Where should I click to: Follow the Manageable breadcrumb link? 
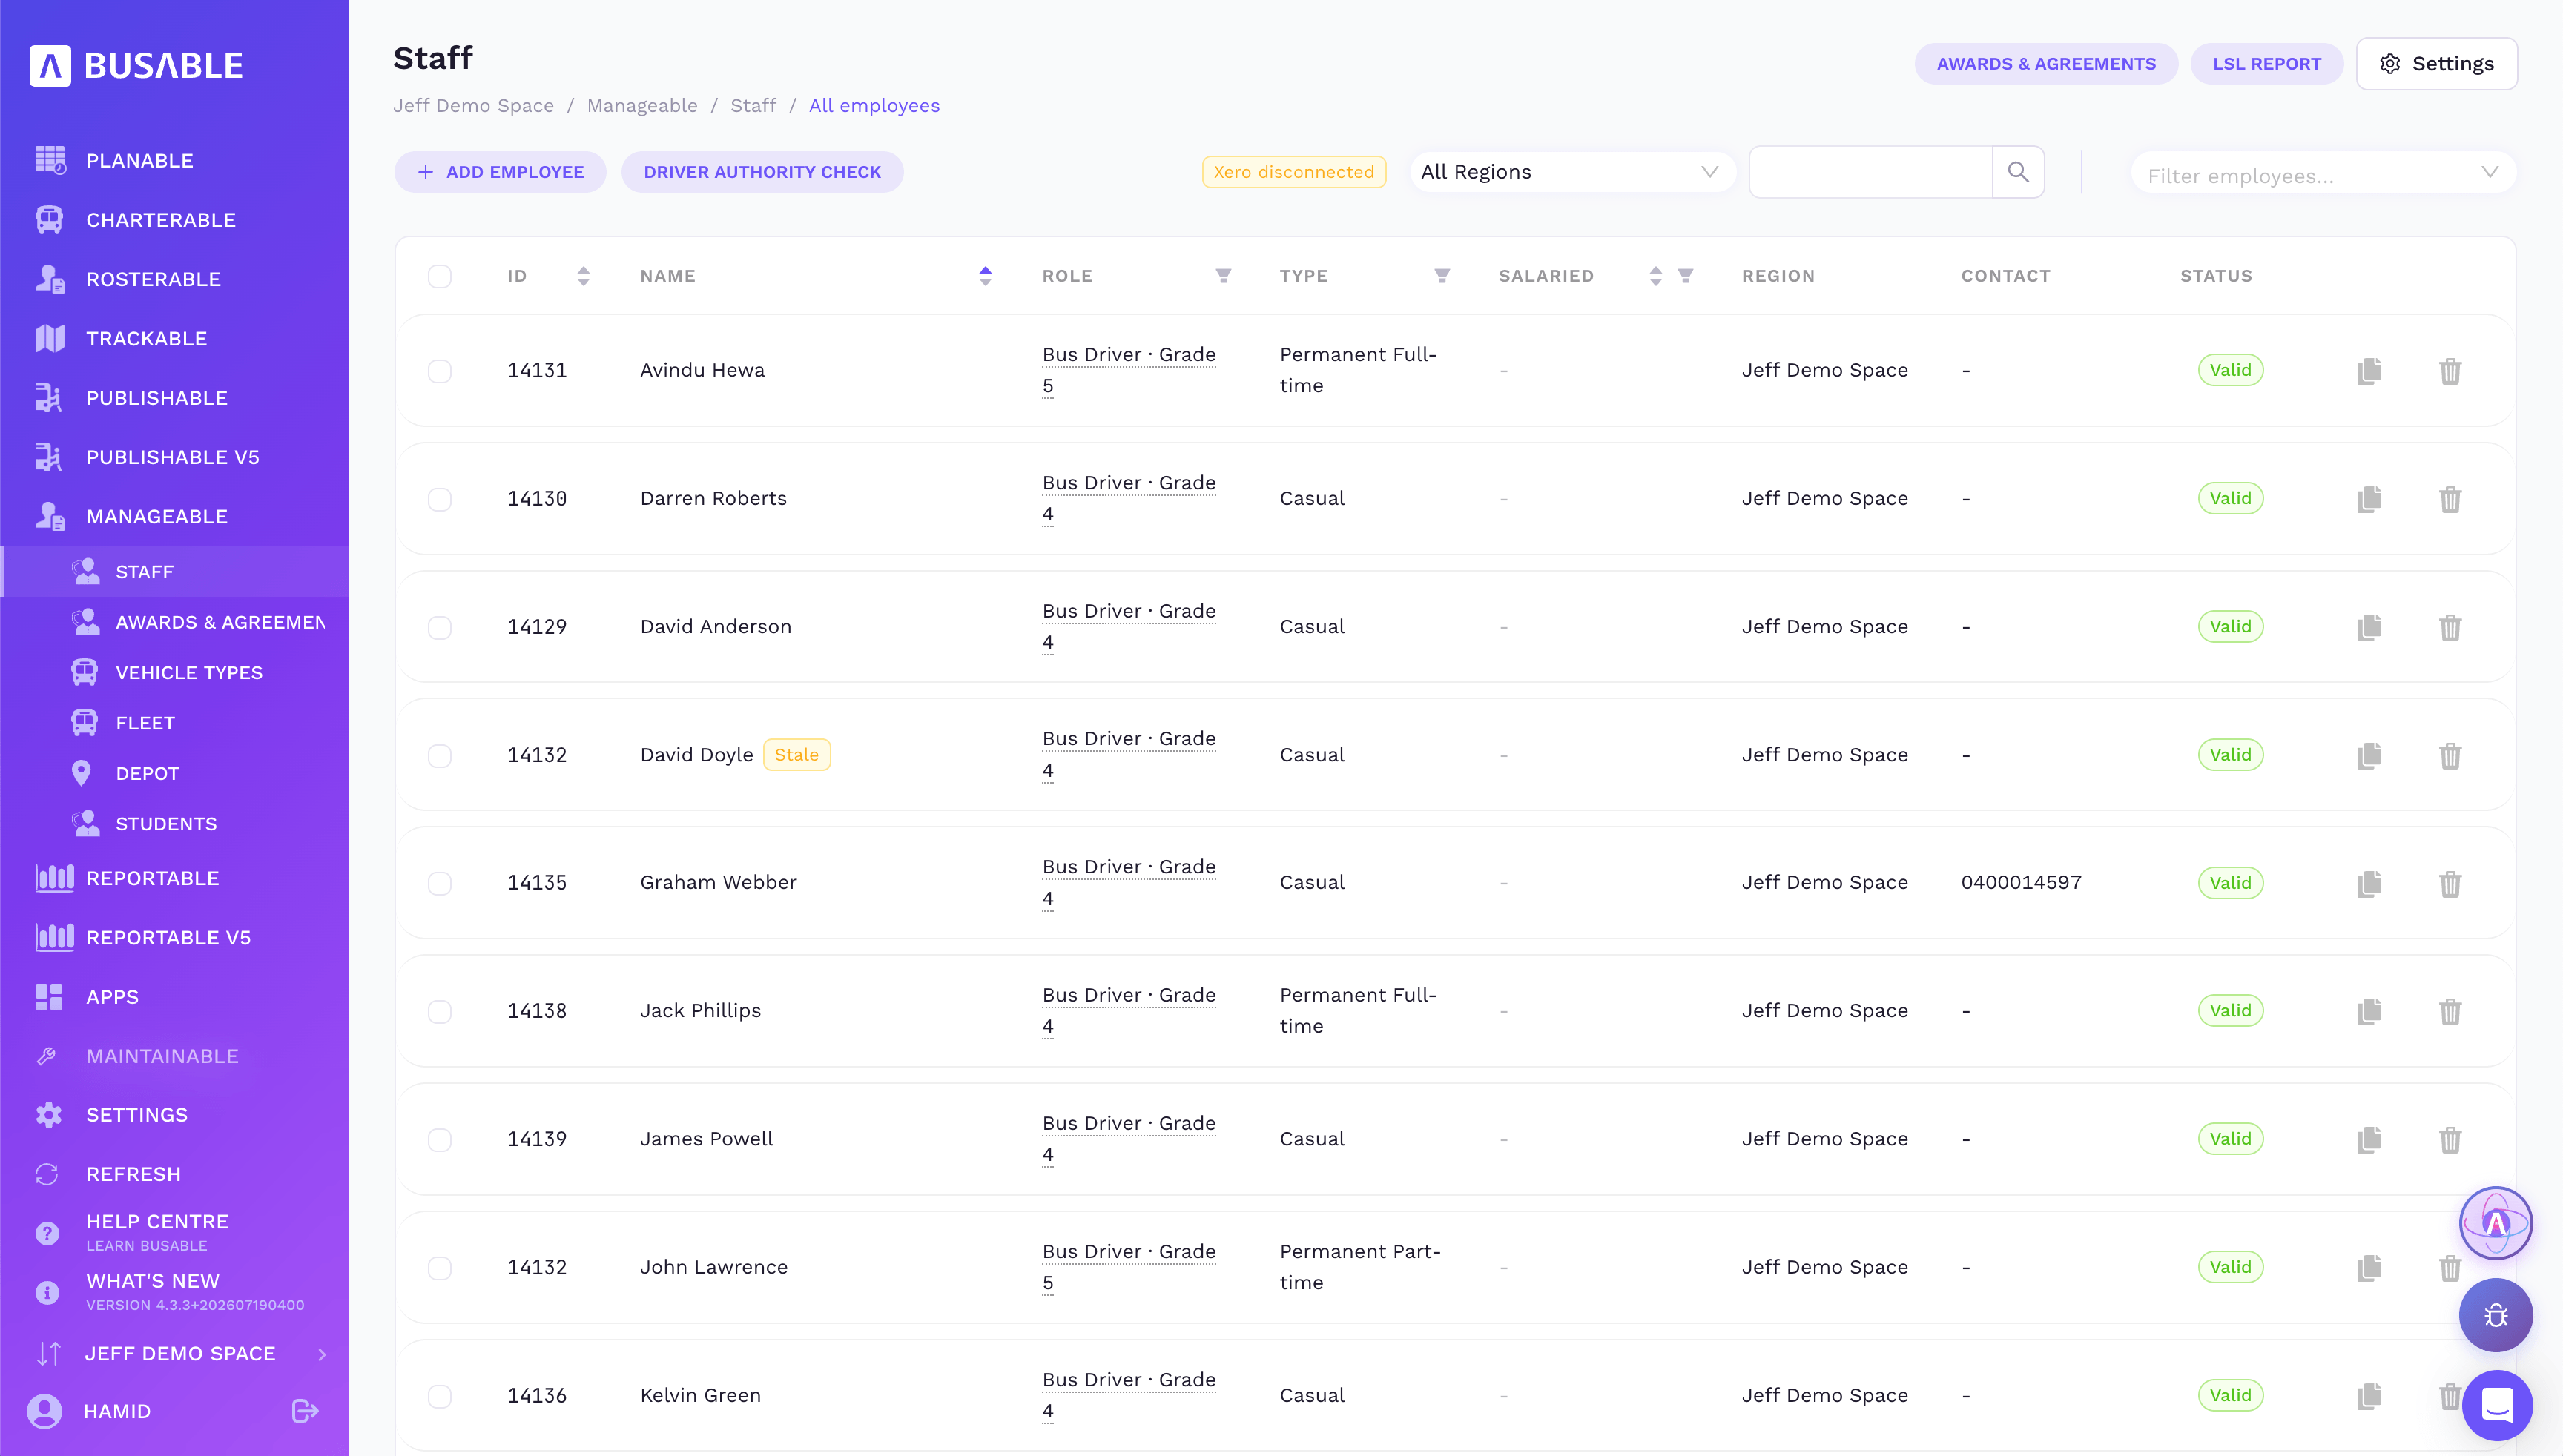click(642, 106)
